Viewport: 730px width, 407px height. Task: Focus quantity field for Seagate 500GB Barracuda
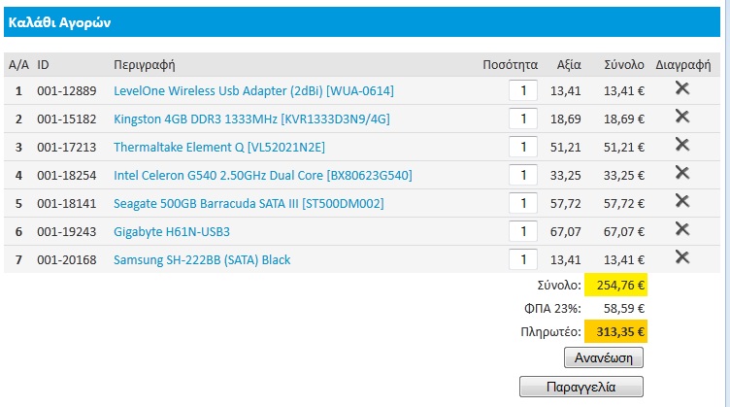pos(523,203)
